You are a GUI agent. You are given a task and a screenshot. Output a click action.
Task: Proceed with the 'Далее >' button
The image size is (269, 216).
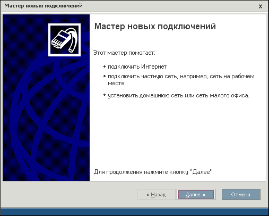pos(196,195)
